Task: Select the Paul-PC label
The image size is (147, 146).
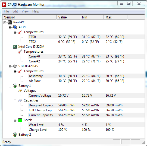Action: pyautogui.click(x=19, y=22)
